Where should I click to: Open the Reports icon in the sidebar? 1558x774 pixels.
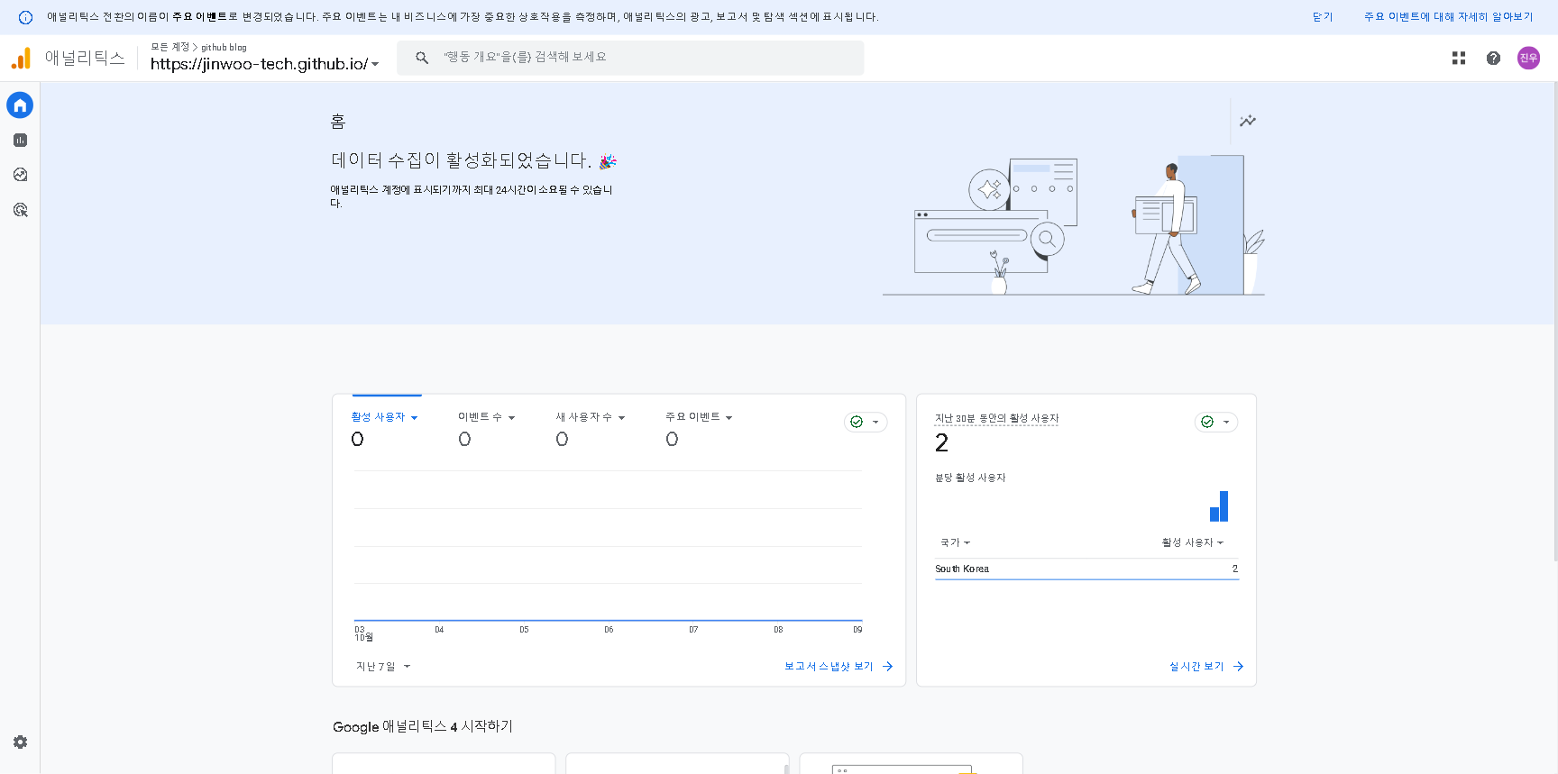20,141
